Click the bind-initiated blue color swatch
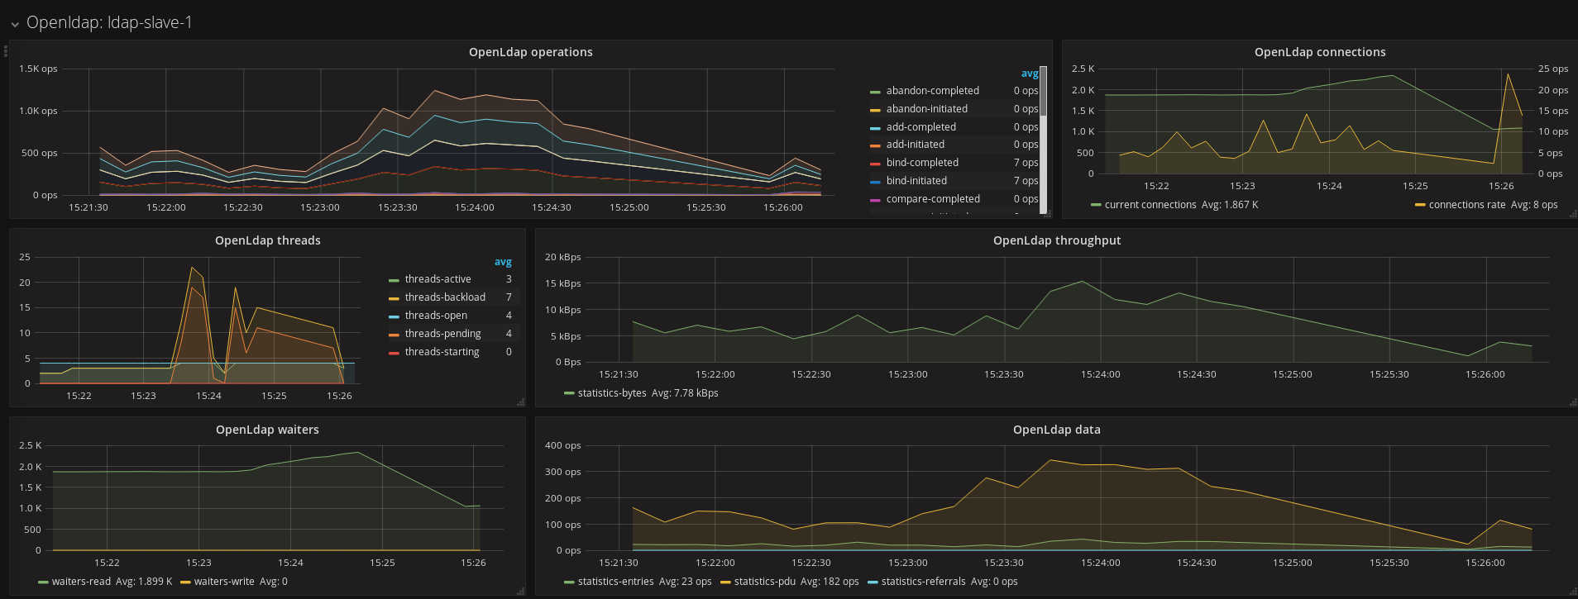Screen dimensions: 1578x599 (875, 182)
